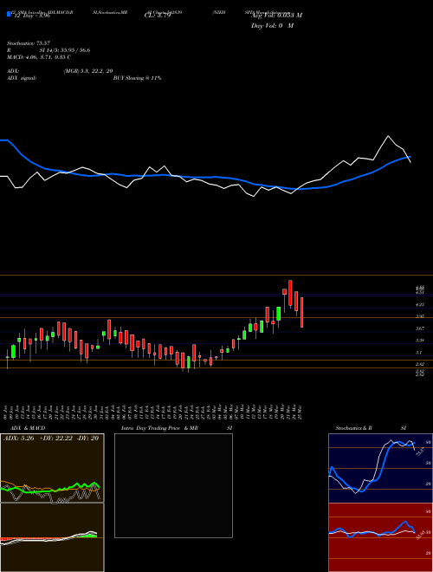The width and height of the screenshot is (433, 572).
Task: Click the '3.1' price axis label
Action: click(x=420, y=353)
